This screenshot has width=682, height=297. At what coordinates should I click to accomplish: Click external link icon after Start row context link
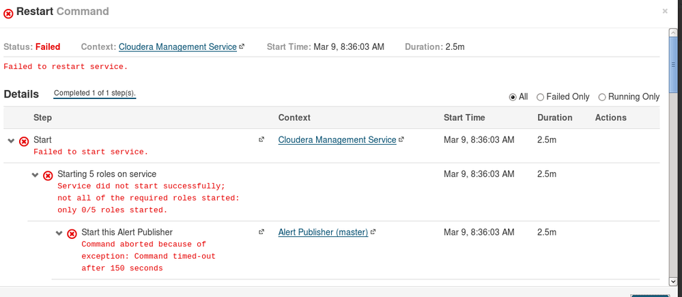[401, 139]
